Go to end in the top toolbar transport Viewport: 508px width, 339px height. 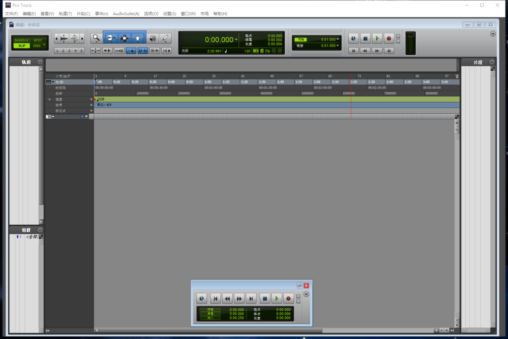tap(389, 50)
